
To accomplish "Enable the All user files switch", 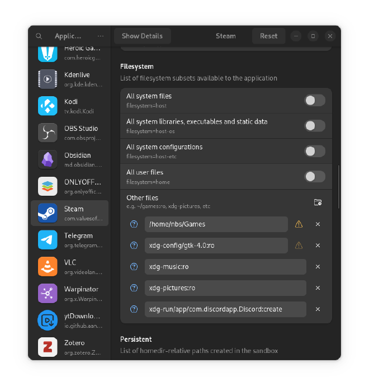I will coord(315,177).
